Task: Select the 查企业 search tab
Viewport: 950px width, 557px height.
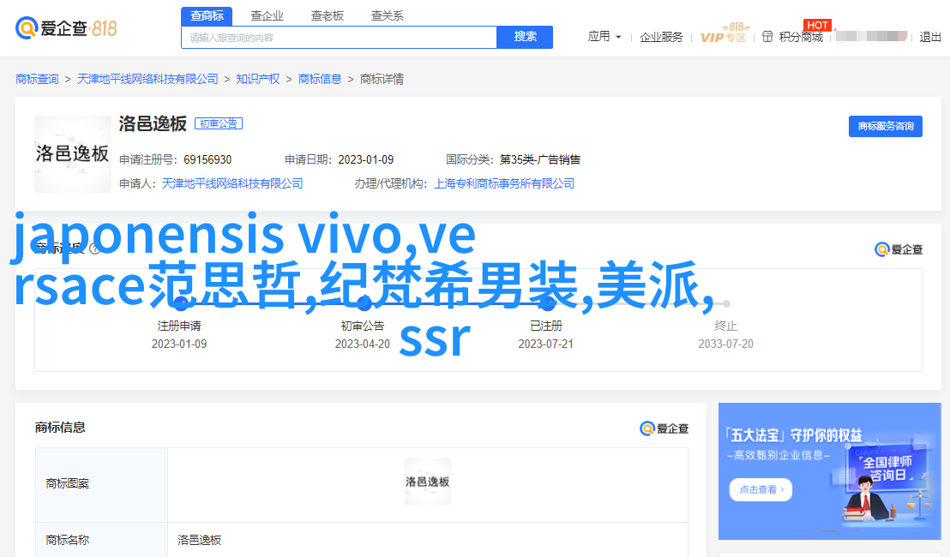Action: (x=268, y=15)
